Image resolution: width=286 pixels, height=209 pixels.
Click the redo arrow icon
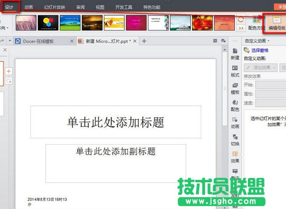(2, 41)
